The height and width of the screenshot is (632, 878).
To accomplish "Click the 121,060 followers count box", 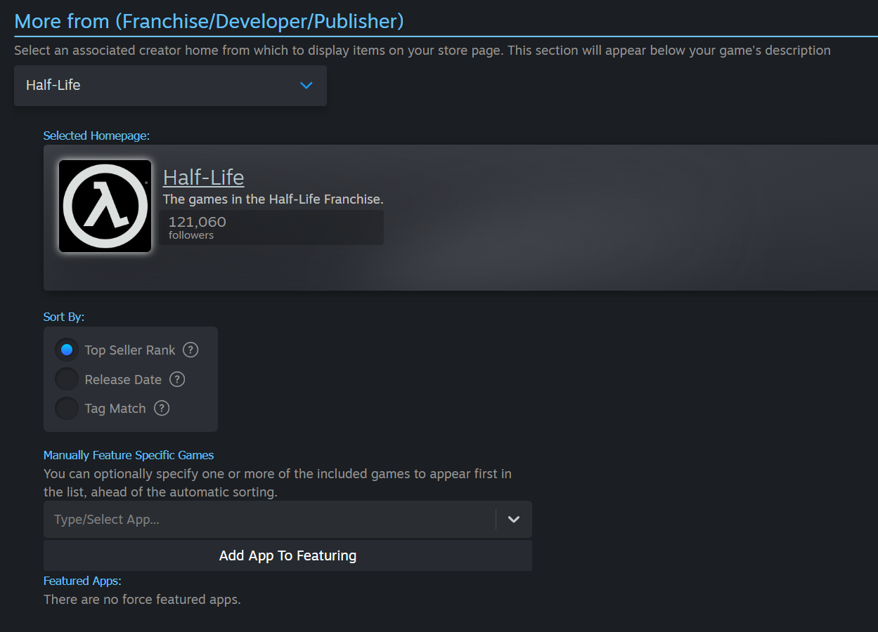I will (271, 228).
